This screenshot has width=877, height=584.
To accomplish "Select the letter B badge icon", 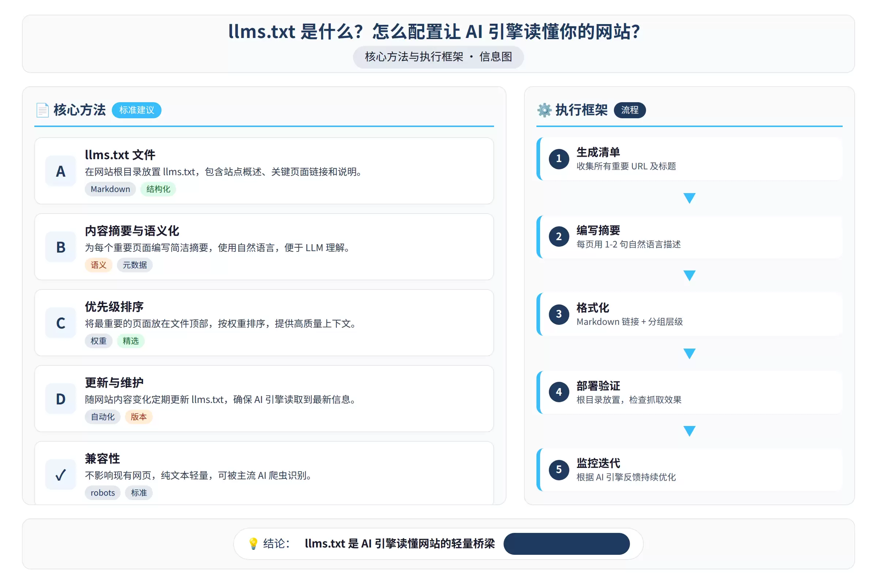I will [x=60, y=247].
